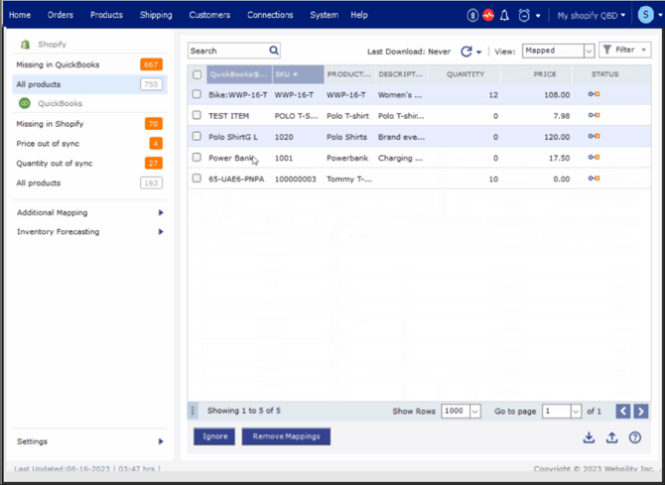
Task: Open the red activity monitor icon
Action: coord(488,16)
